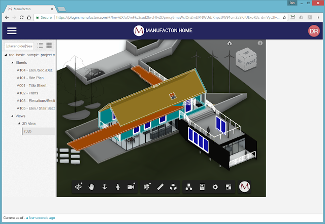325x224 pixels.
Task: Click the browser address bar URL
Action: tap(168, 17)
